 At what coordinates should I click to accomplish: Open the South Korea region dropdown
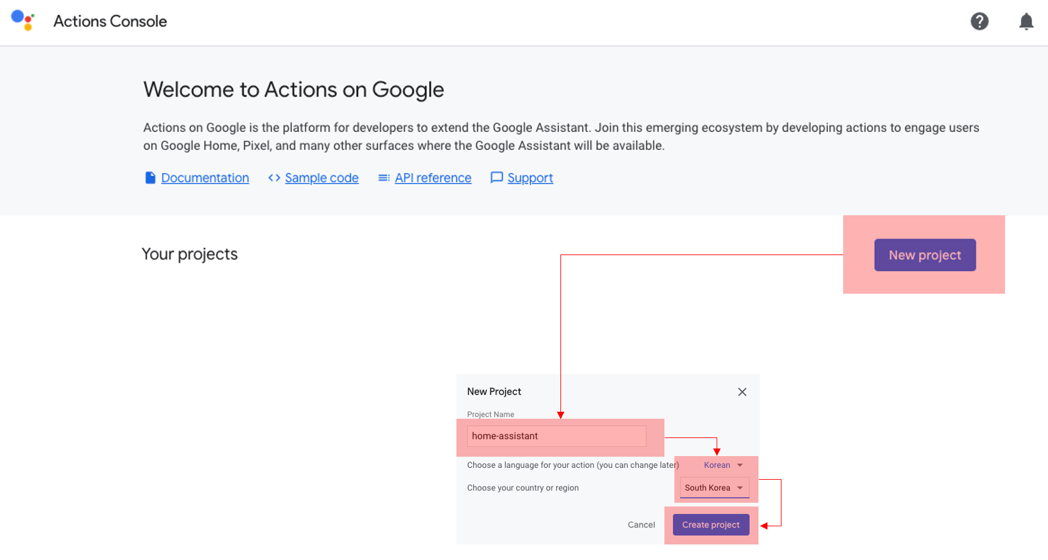[714, 488]
